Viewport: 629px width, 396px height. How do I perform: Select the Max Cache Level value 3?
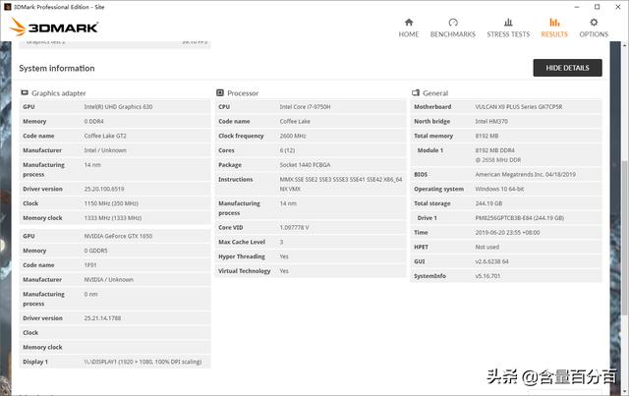pos(282,242)
